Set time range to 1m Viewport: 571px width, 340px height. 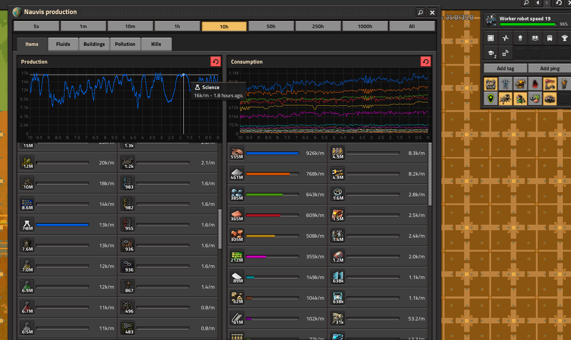pyautogui.click(x=83, y=26)
